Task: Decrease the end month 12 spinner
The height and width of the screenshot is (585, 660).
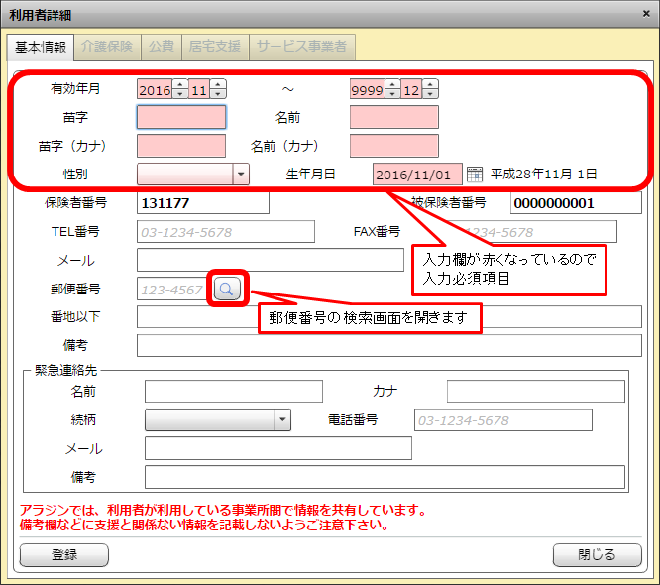Action: click(x=430, y=95)
